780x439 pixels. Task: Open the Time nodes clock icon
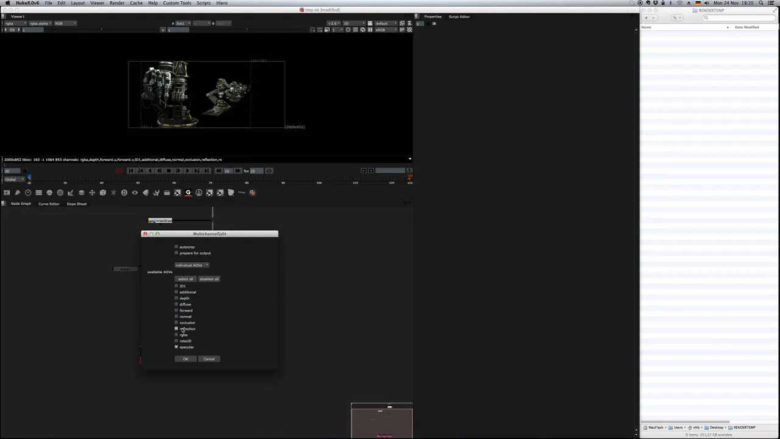[x=28, y=193]
